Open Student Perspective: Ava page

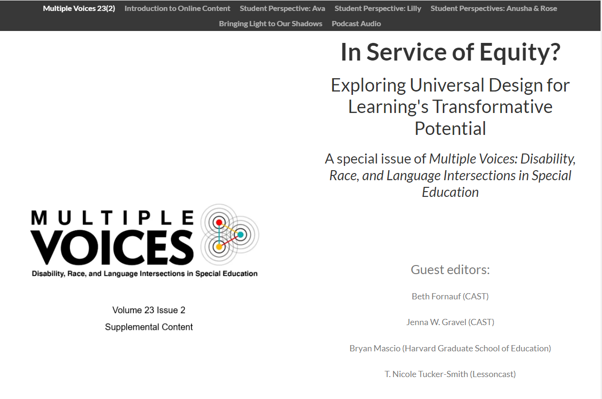(282, 8)
